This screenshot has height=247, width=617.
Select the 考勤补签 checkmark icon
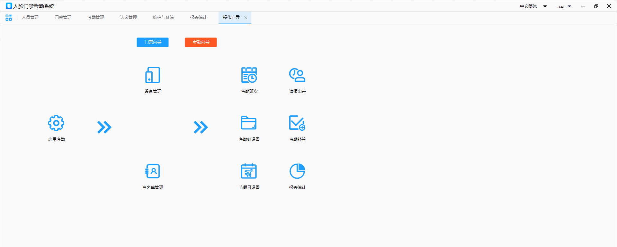[x=297, y=123]
